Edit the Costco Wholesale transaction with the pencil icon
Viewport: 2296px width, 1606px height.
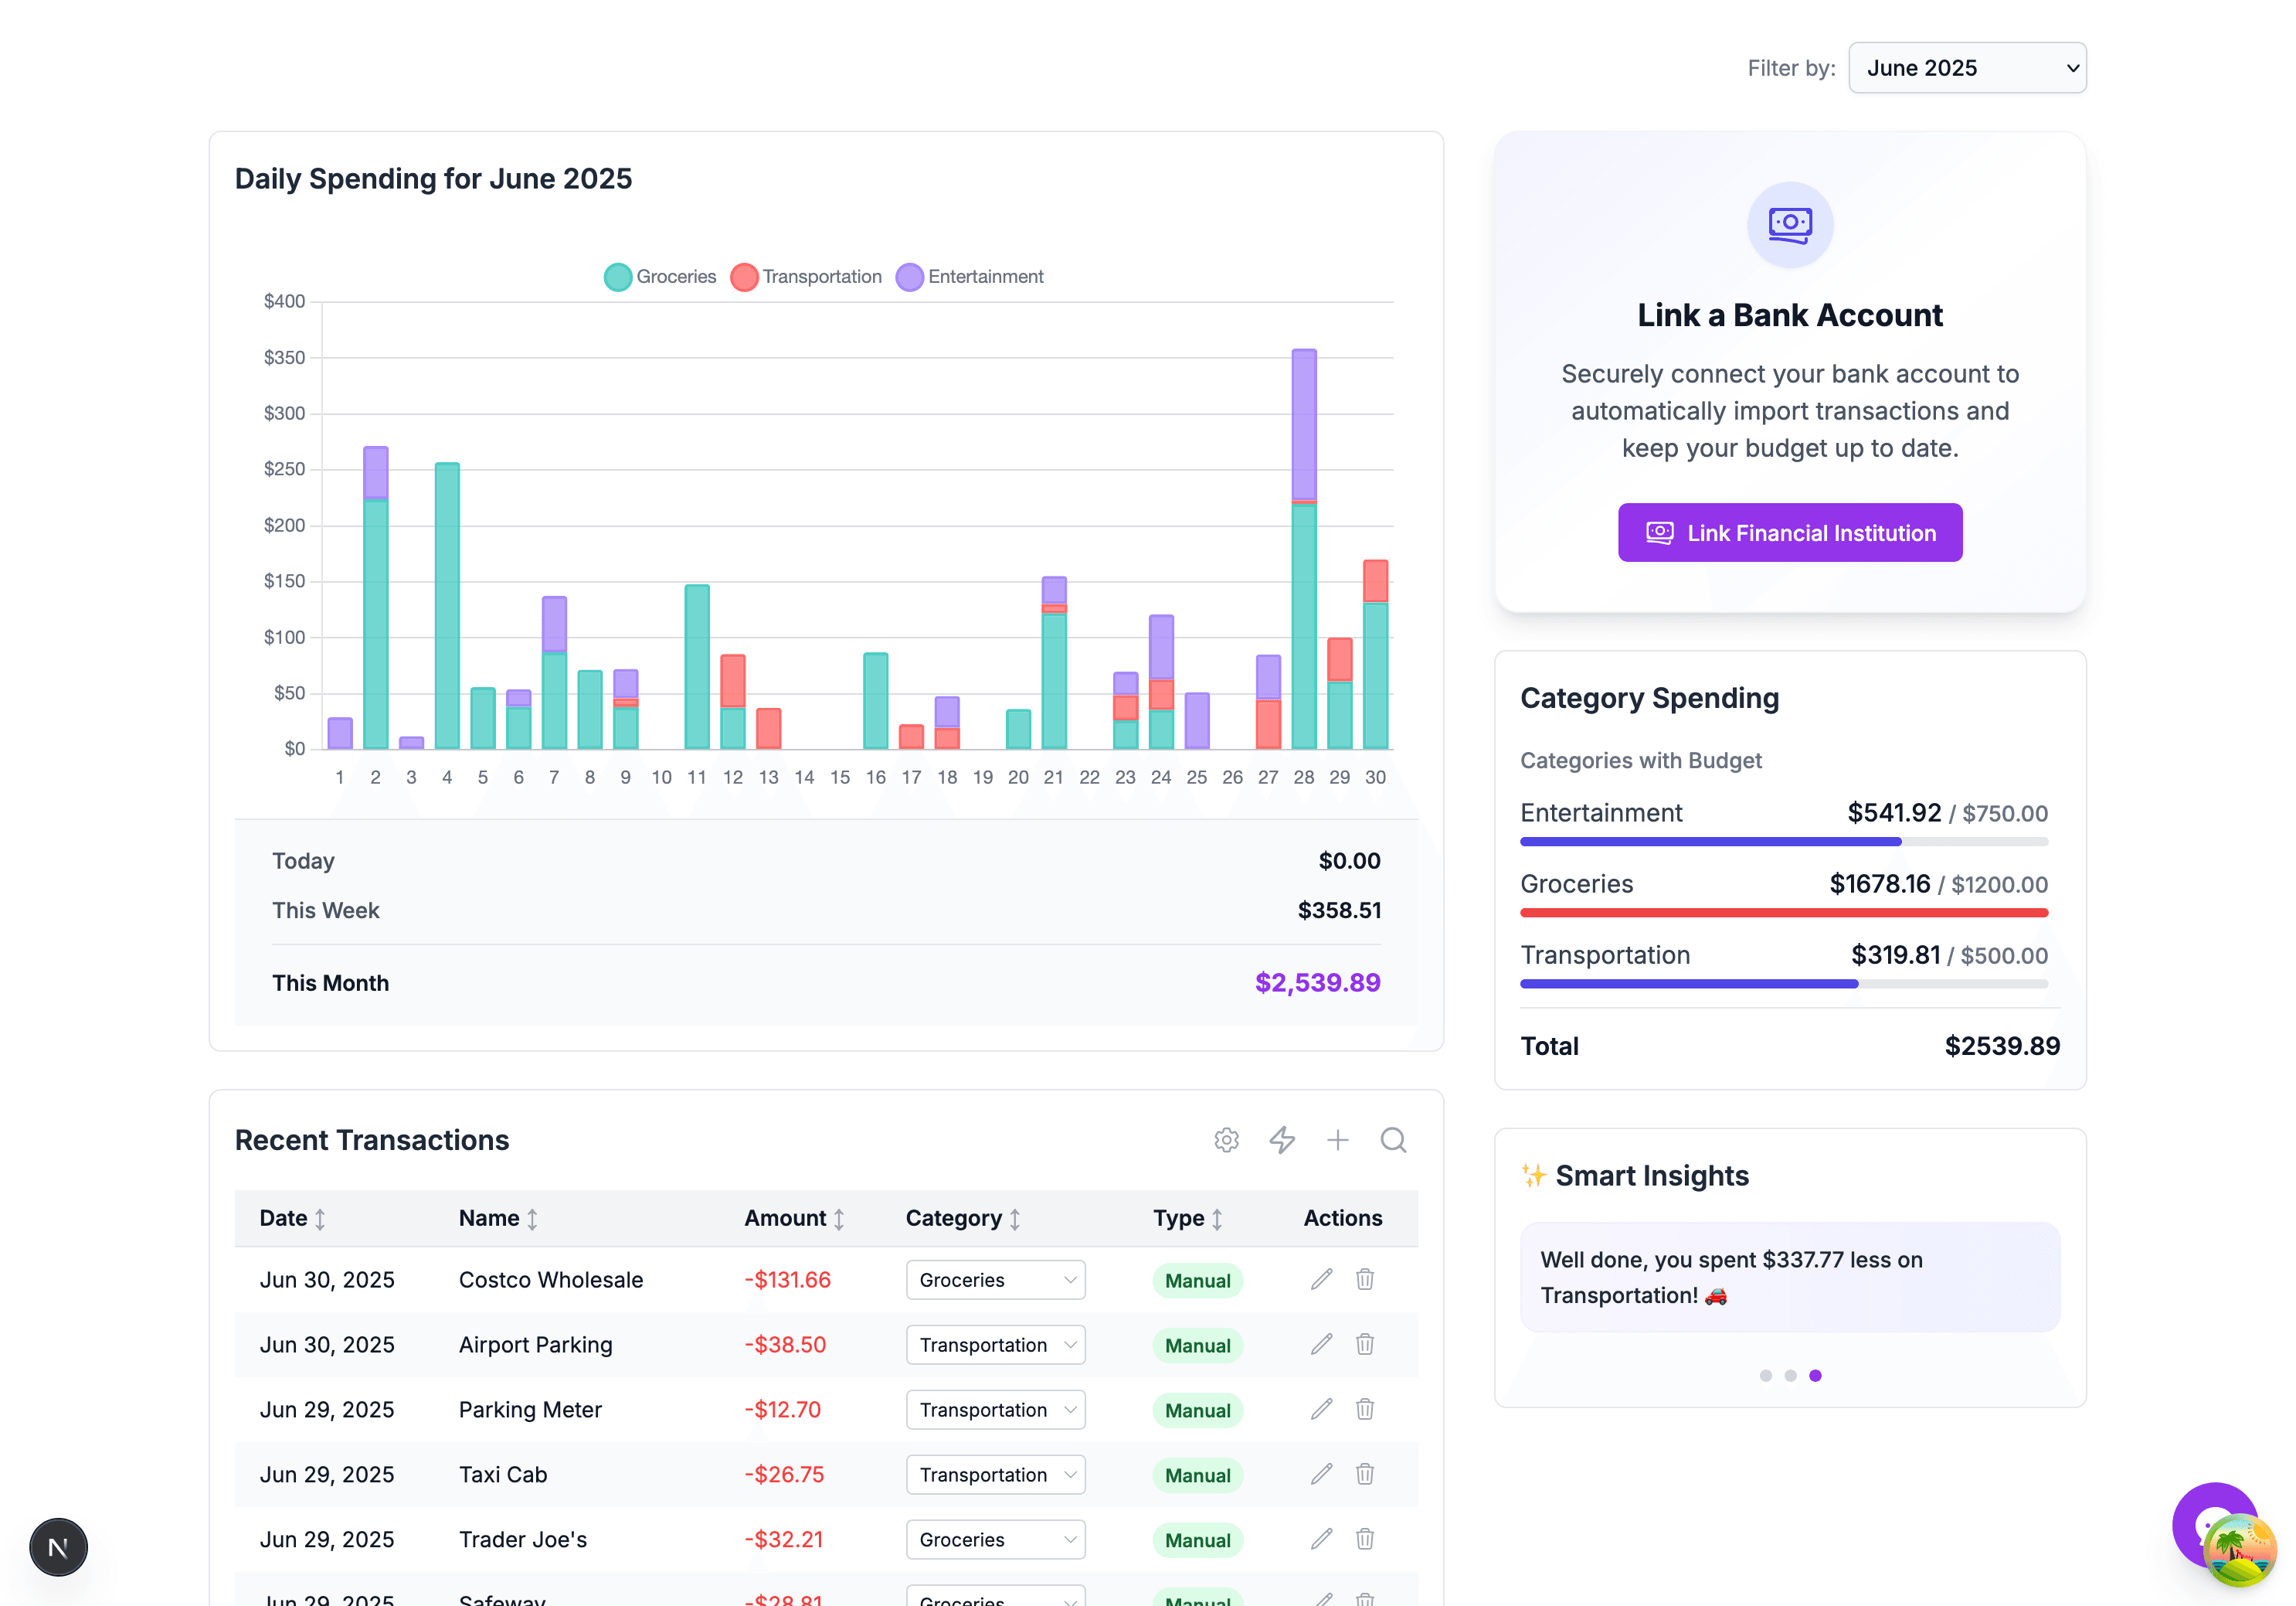coord(1321,1279)
